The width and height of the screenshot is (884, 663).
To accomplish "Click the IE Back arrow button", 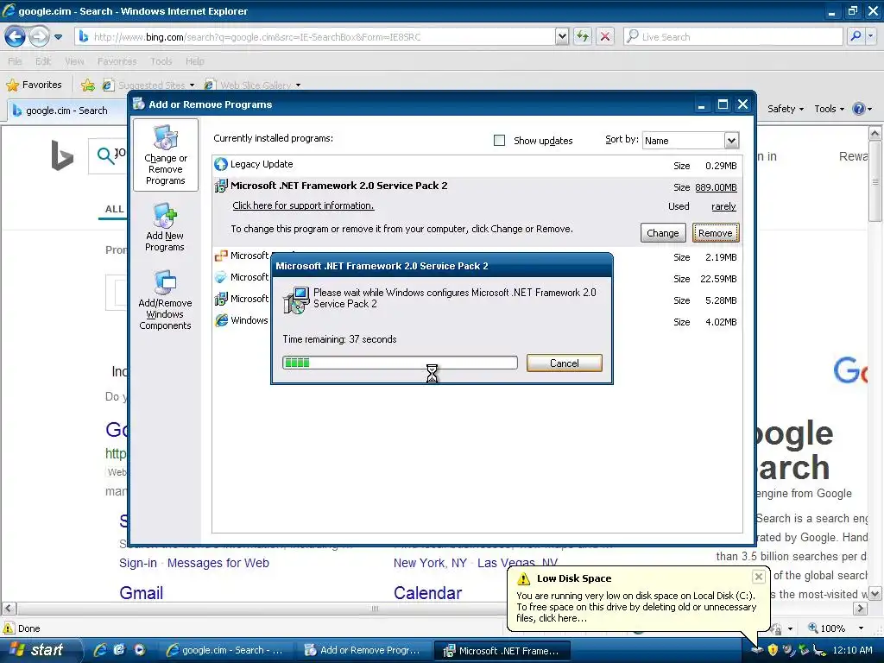I will 16,37.
